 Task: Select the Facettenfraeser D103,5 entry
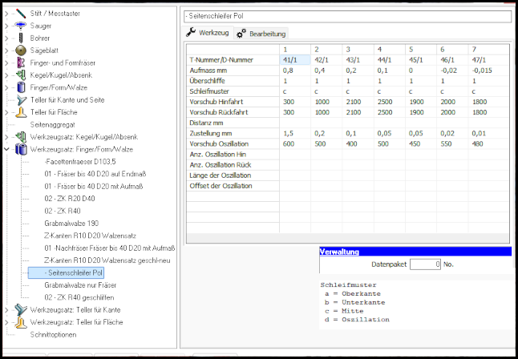point(82,161)
